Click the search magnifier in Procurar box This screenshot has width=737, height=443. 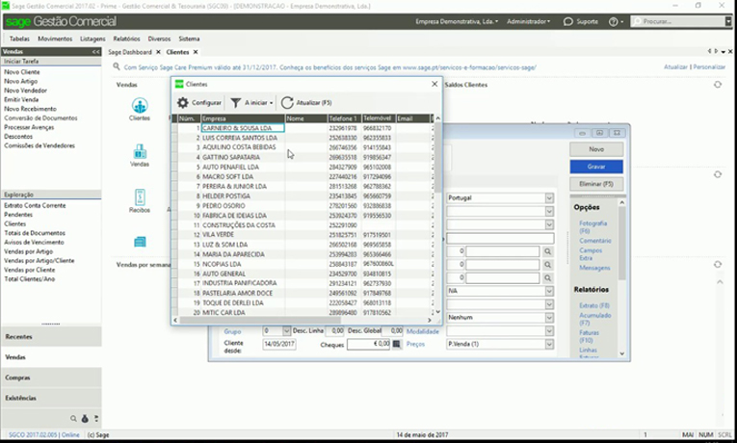click(638, 21)
